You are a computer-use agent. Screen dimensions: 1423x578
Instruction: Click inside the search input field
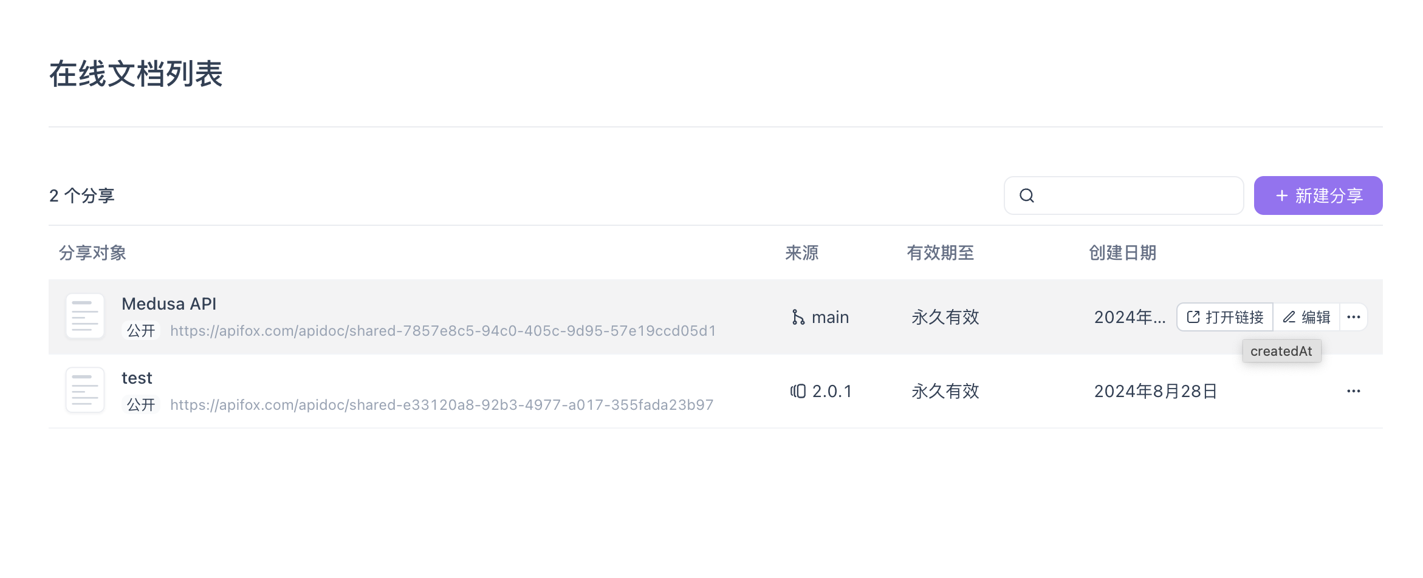coord(1124,195)
